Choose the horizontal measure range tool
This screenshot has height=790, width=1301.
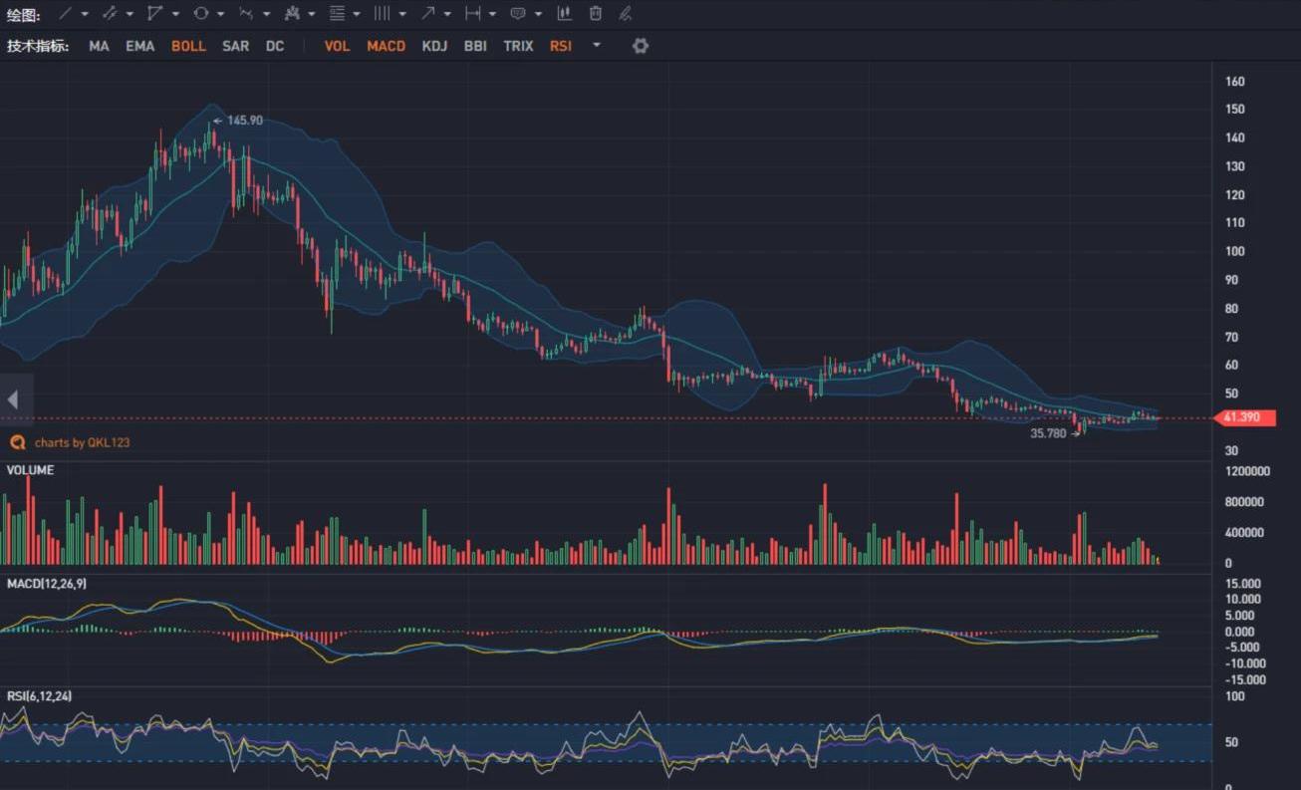tap(473, 14)
